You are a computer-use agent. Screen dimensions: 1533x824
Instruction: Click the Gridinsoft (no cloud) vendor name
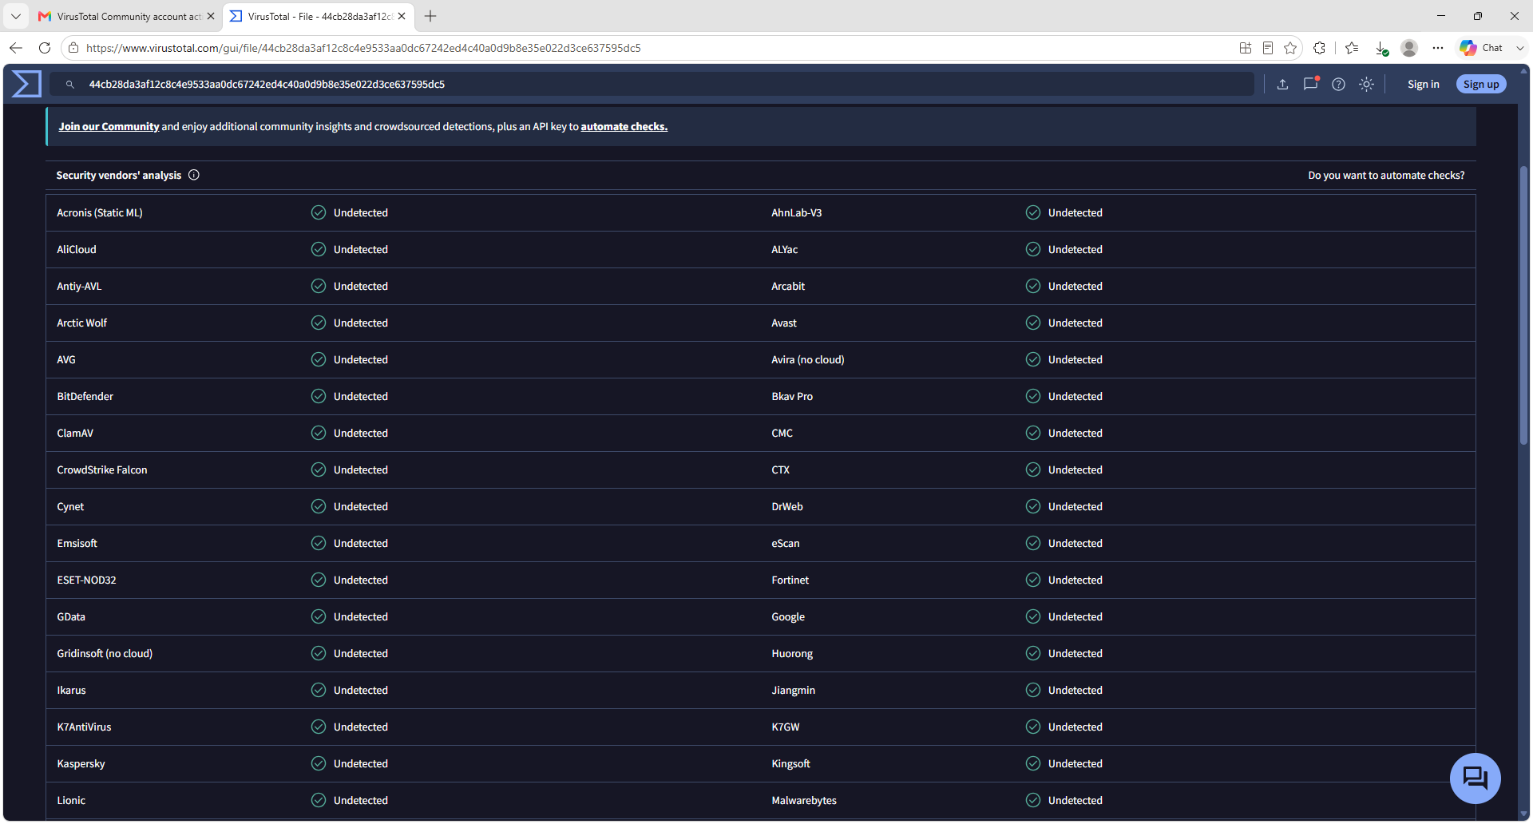[x=105, y=653]
